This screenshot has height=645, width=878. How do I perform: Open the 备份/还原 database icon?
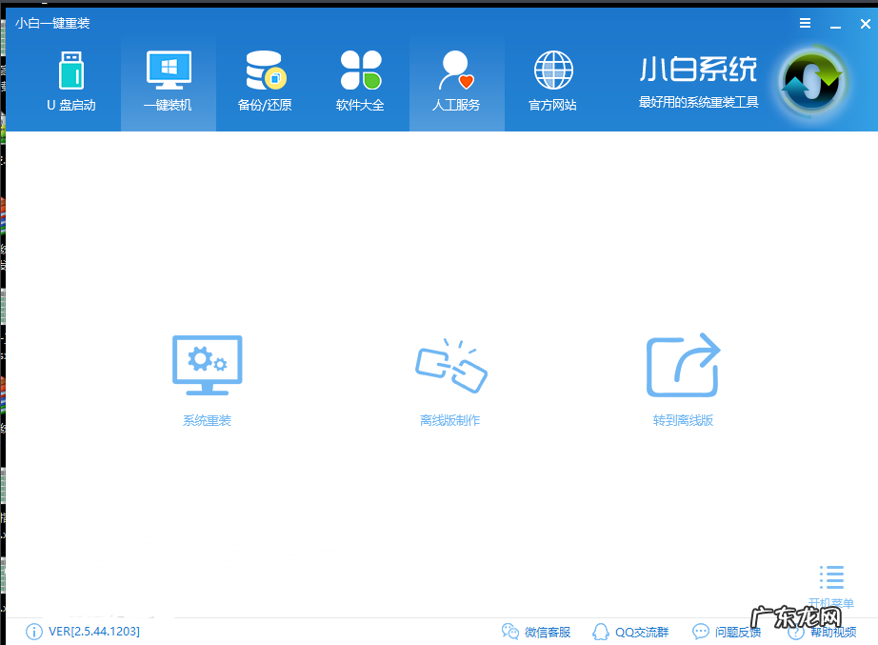point(266,71)
